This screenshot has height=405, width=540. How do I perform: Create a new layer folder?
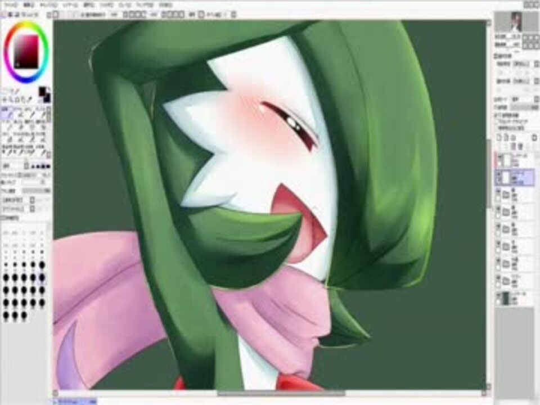513,137
